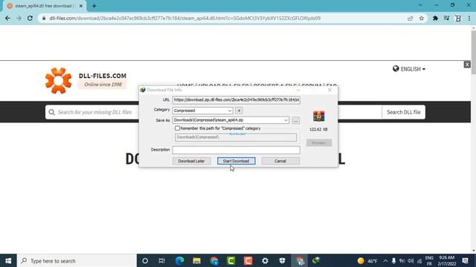The width and height of the screenshot is (476, 267).
Task: Enable the remember path for Compressed checkbox
Action: tap(177, 128)
